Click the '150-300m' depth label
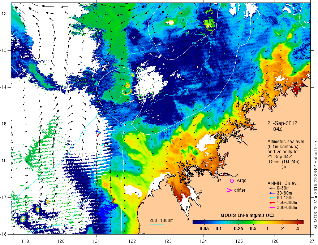Viewport: 318px width, 245px height. pos(287,202)
